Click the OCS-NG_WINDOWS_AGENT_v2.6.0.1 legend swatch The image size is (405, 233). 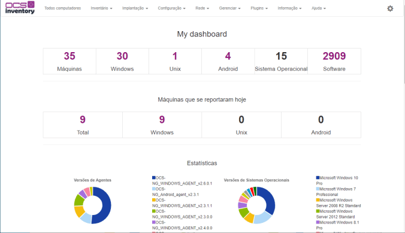[x=154, y=178]
